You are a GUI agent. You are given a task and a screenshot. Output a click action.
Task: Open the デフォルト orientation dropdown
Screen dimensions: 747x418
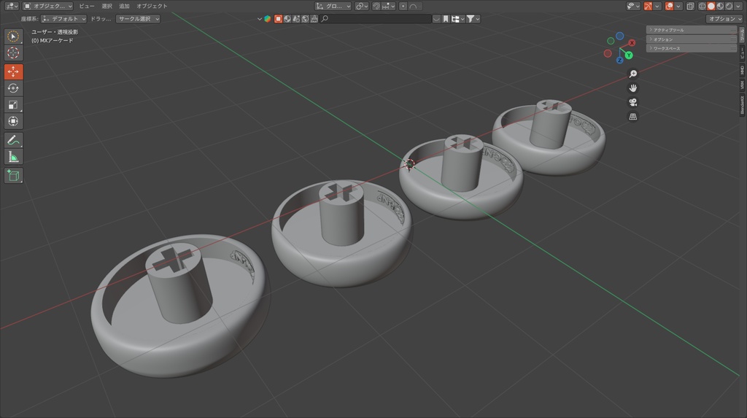64,18
